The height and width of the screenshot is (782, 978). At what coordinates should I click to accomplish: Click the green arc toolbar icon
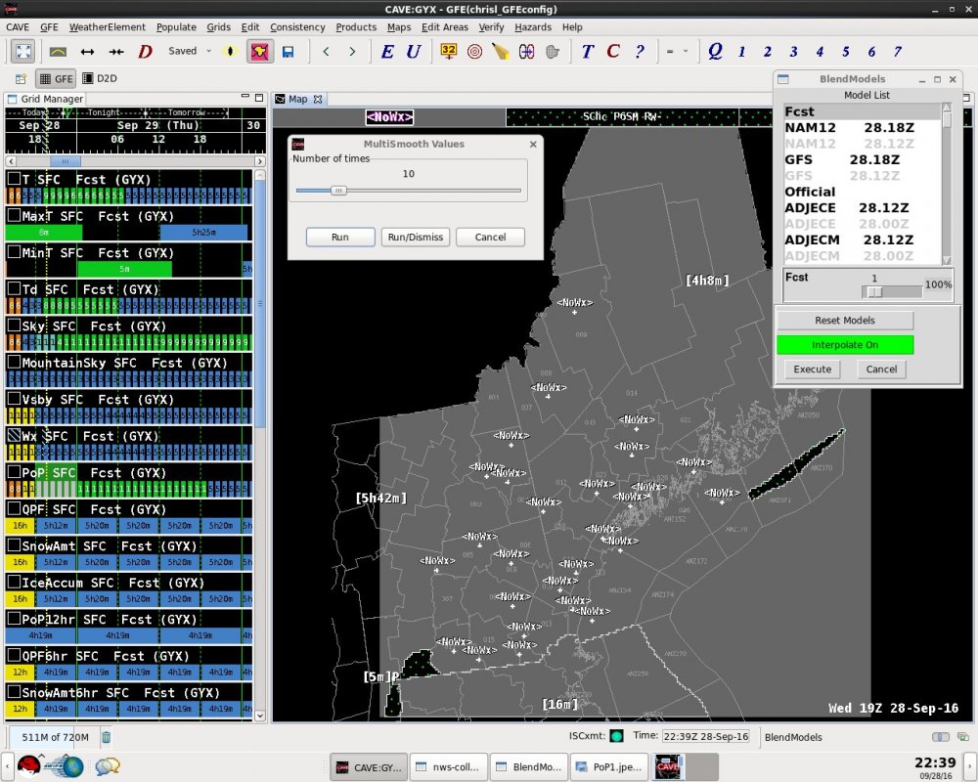tap(58, 52)
